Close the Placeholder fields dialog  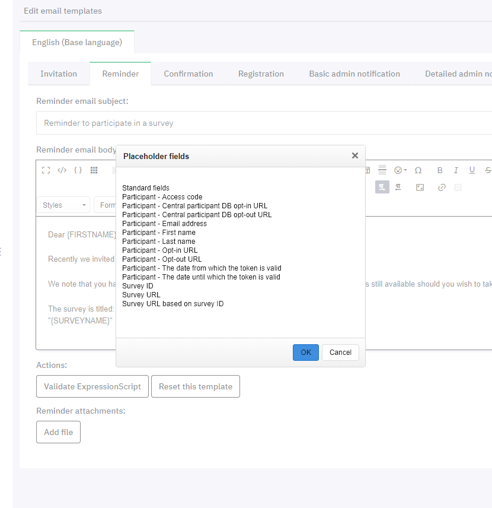[x=355, y=156]
